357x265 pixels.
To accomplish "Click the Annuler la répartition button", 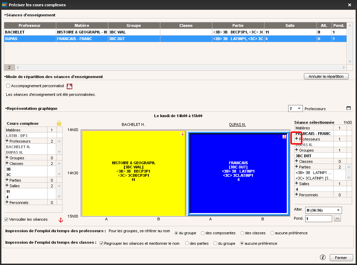I will (326, 76).
